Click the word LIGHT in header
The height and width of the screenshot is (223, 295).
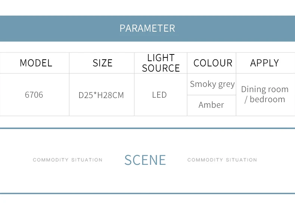click(x=161, y=58)
